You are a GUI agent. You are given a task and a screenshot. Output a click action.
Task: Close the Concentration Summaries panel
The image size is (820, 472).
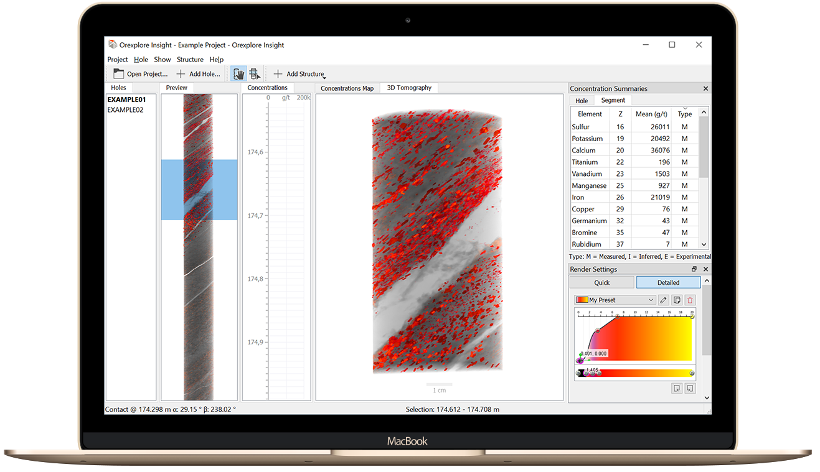point(705,88)
